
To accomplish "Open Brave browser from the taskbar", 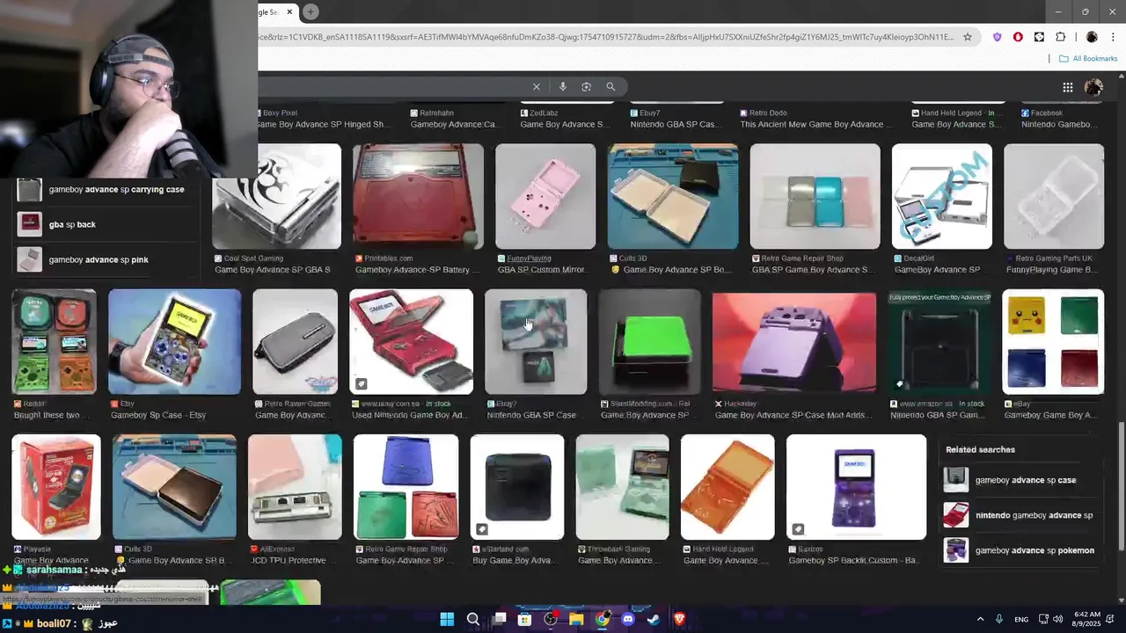I will click(679, 619).
